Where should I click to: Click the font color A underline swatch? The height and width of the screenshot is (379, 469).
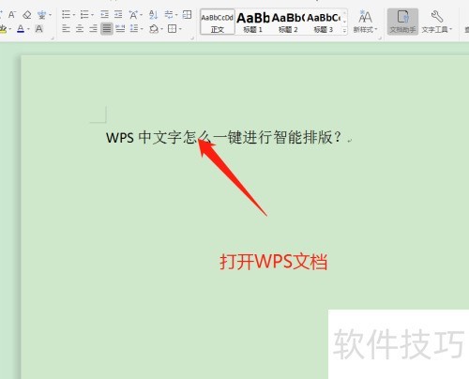(21, 29)
